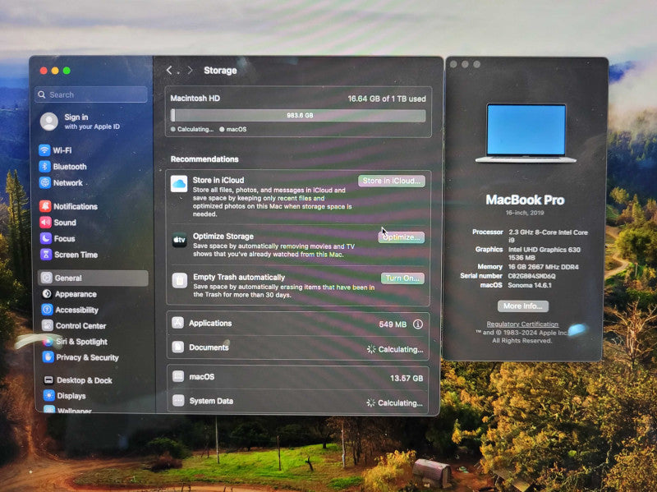Open Privacy & Security settings
Viewport: 657px width, 492px height.
[x=80, y=357]
